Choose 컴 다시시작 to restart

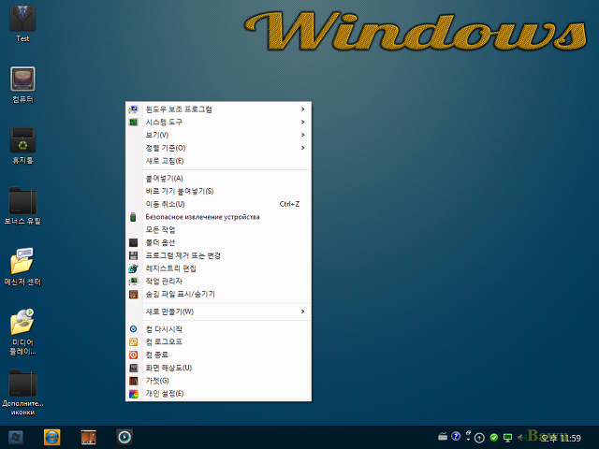click(x=218, y=329)
